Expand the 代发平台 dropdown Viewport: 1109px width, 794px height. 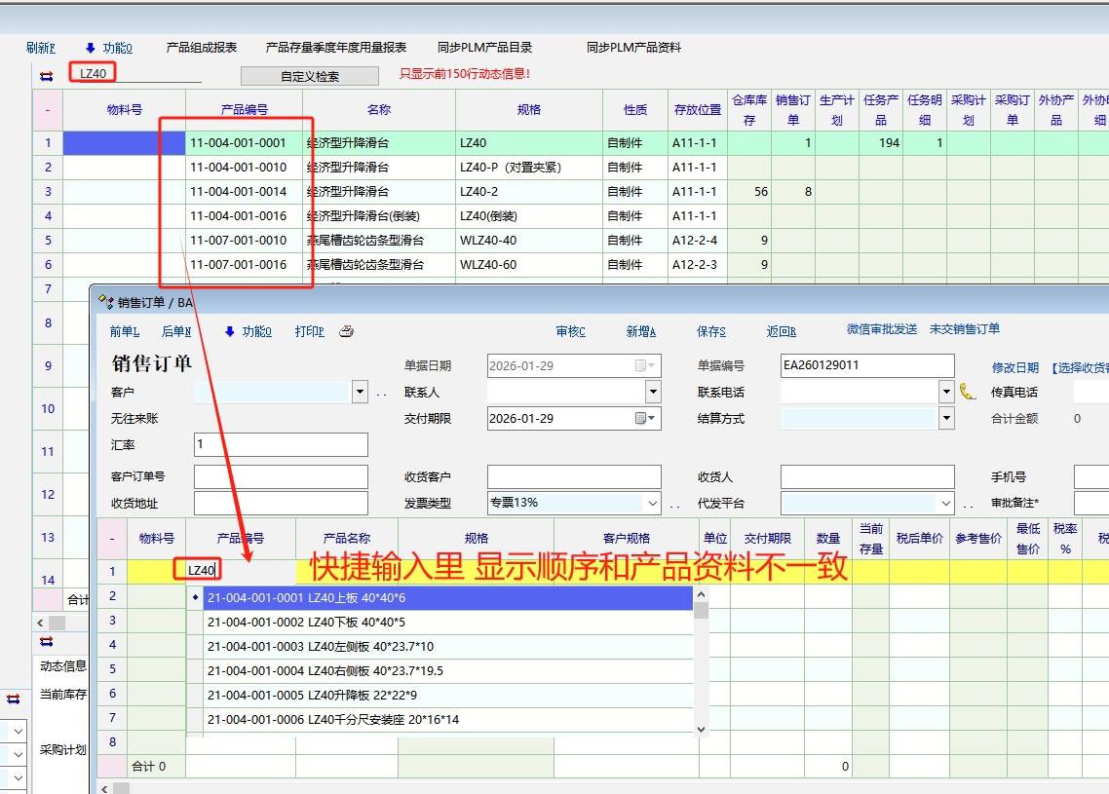pos(945,503)
